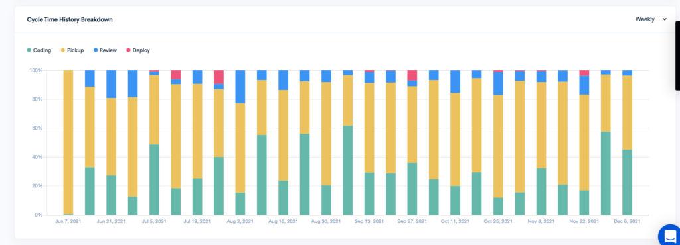
Task: Click the Oct 11, 2021 axis label
Action: coord(455,221)
